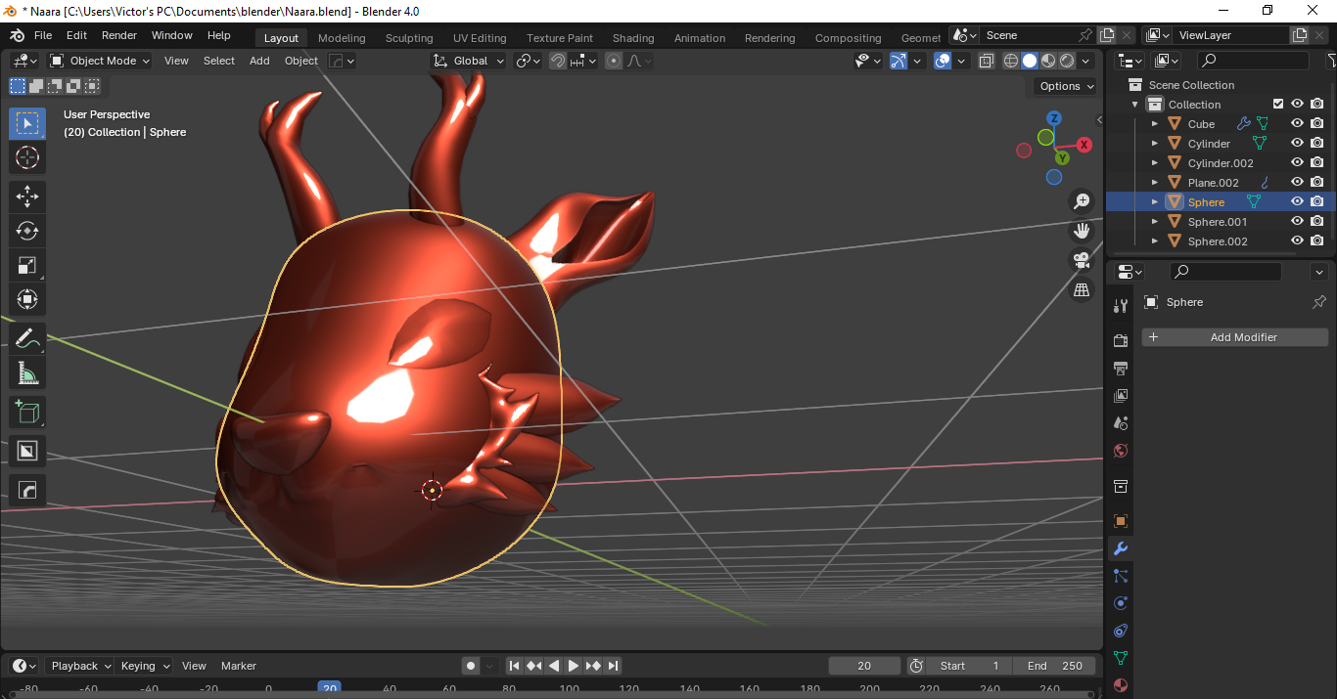Open the Add menu in viewport header
The height and width of the screenshot is (699, 1337).
tap(259, 61)
